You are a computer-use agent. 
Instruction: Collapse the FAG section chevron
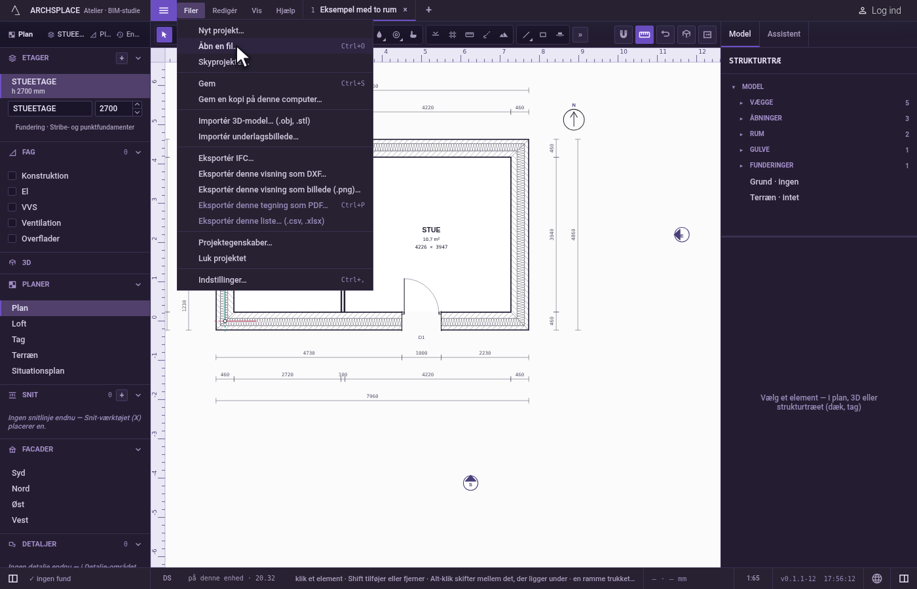(x=138, y=152)
